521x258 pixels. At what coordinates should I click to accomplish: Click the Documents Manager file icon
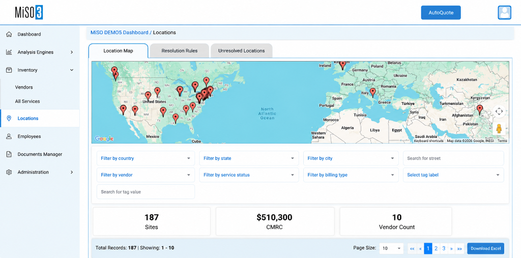tap(9, 154)
